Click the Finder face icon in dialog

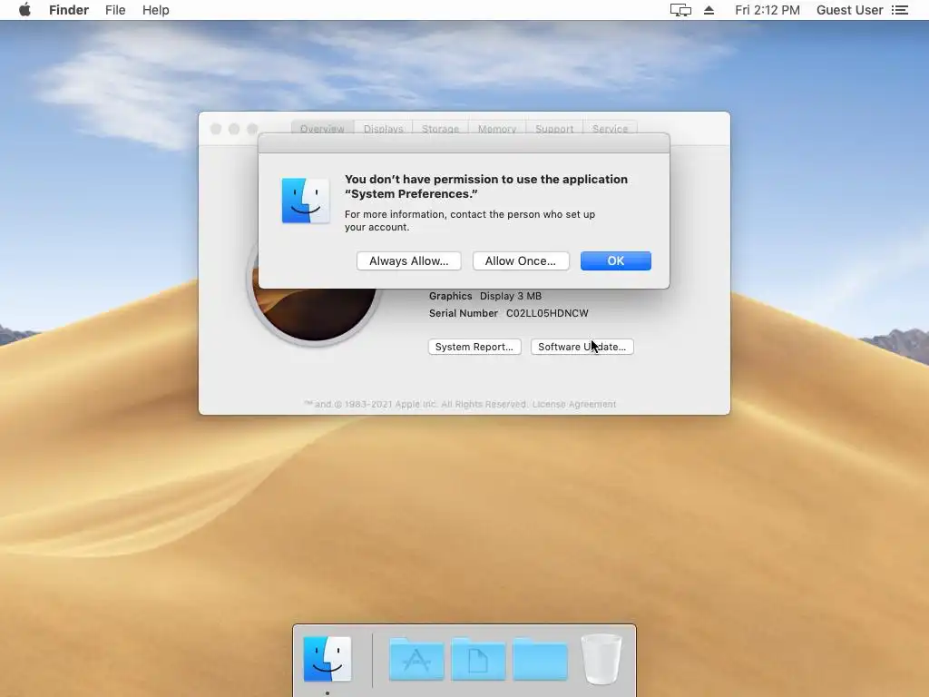[x=306, y=201]
